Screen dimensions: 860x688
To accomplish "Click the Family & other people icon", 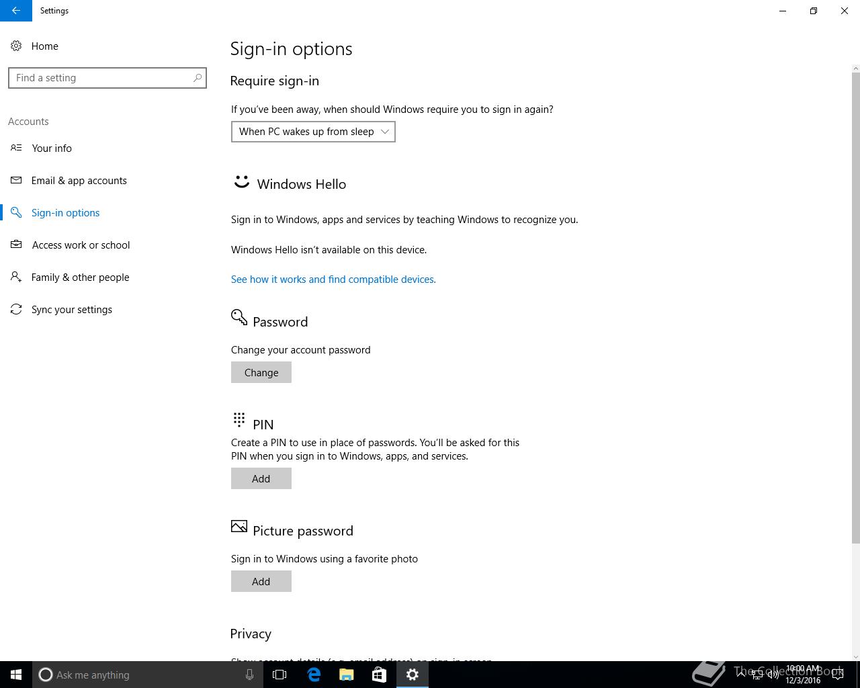I will click(x=16, y=277).
